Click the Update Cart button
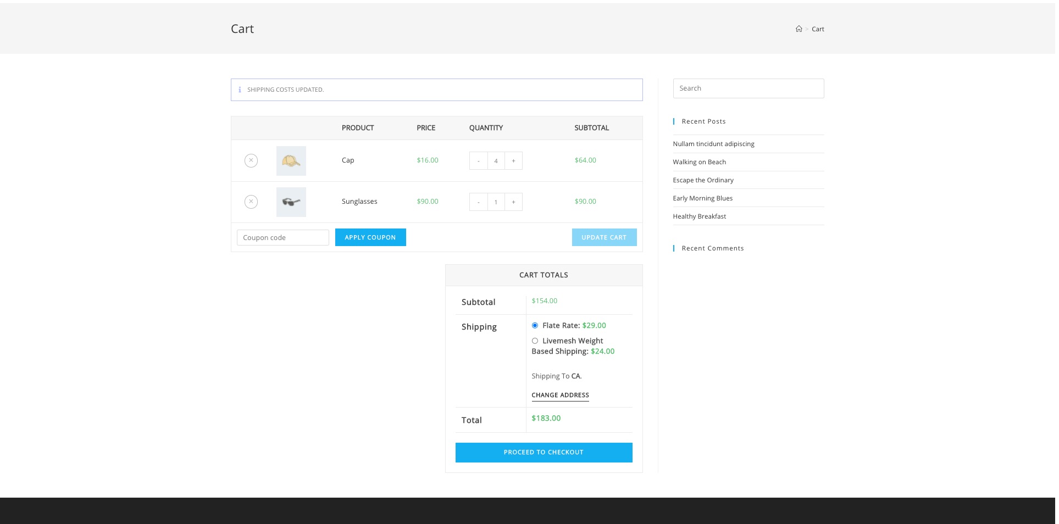The width and height of the screenshot is (1059, 524). pyautogui.click(x=604, y=237)
